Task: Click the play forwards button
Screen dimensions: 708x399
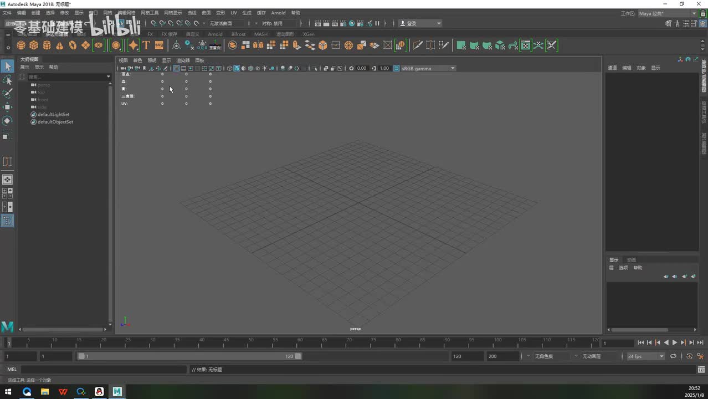Action: 674,343
